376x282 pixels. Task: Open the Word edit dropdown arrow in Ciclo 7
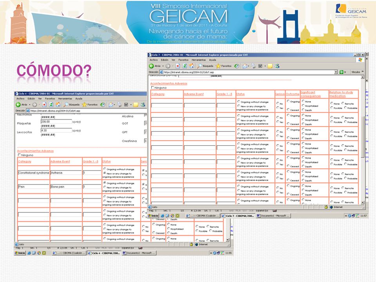(x=265, y=66)
